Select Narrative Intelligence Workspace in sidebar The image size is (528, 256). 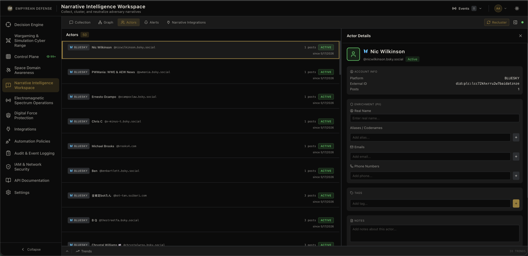(x=30, y=85)
